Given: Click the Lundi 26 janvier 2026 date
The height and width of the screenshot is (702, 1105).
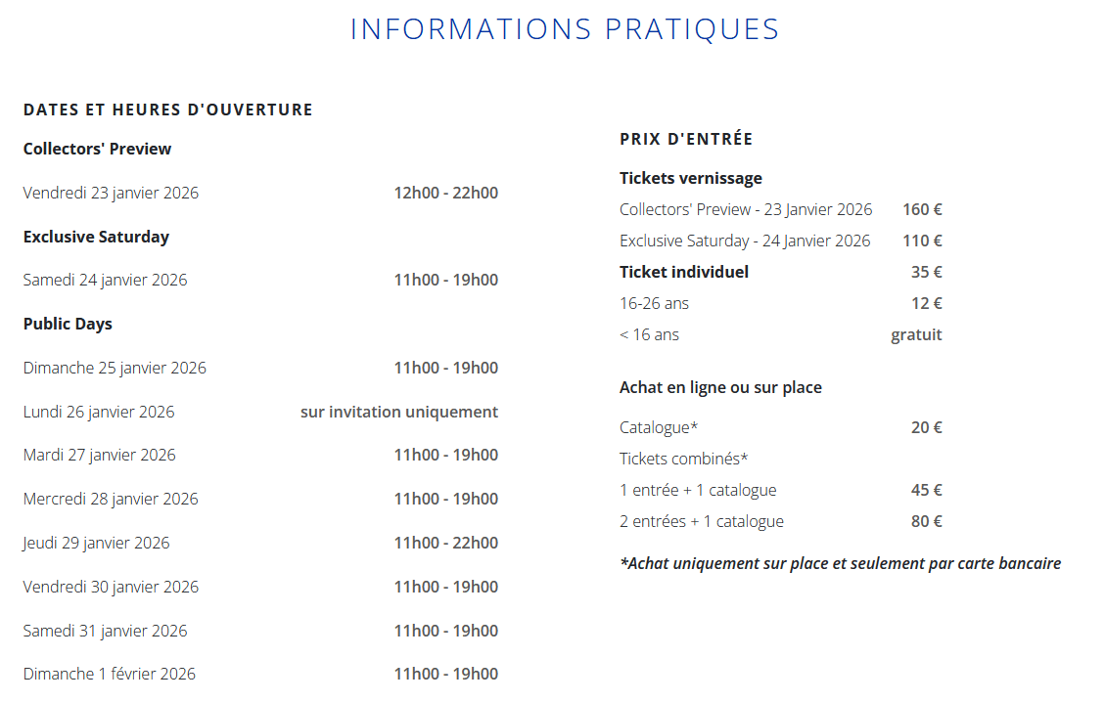Looking at the screenshot, I should point(99,412).
